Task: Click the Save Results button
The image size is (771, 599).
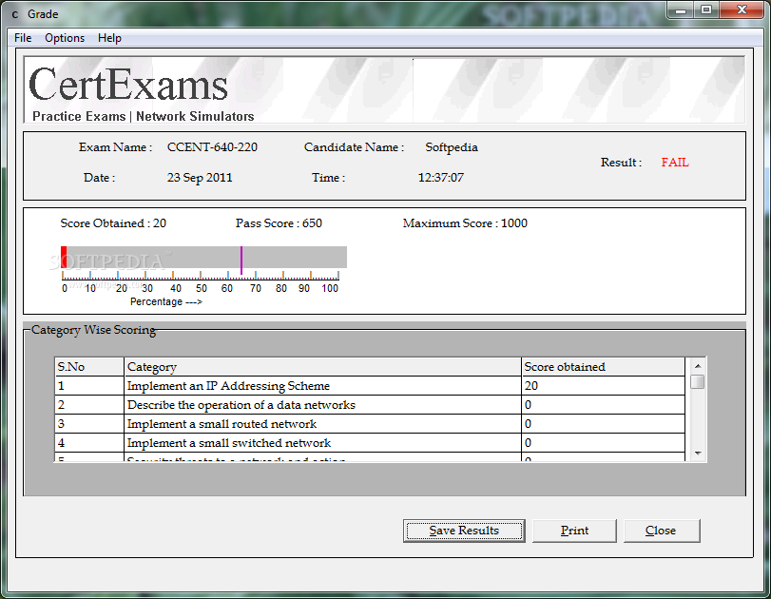Action: pos(464,531)
